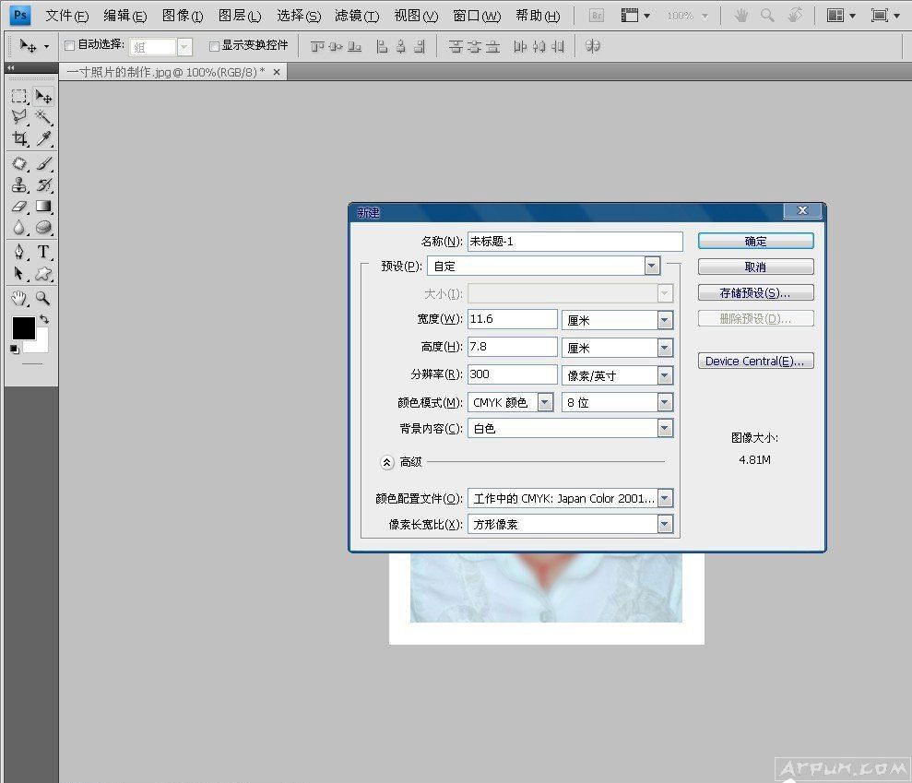Open the 颜色模式 CMYK dropdown
The height and width of the screenshot is (783, 912).
545,402
